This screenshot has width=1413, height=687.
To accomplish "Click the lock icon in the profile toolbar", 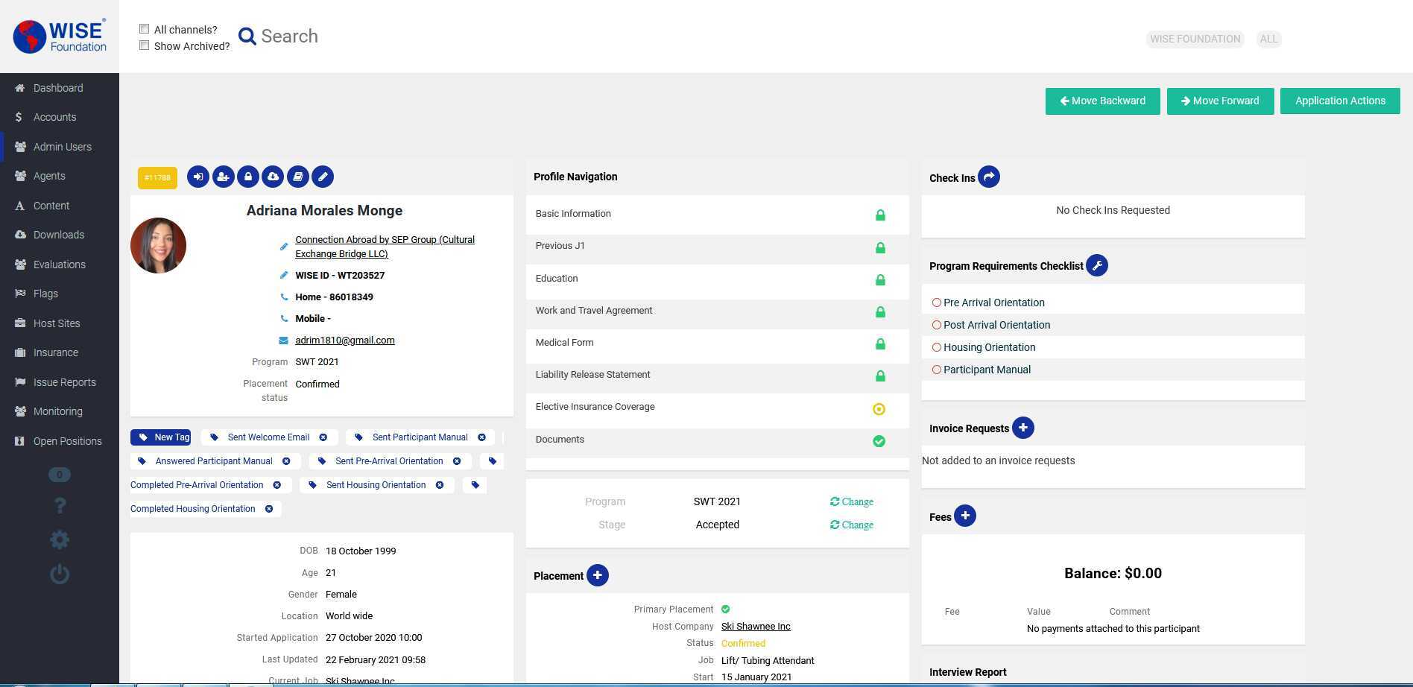I will pyautogui.click(x=248, y=177).
